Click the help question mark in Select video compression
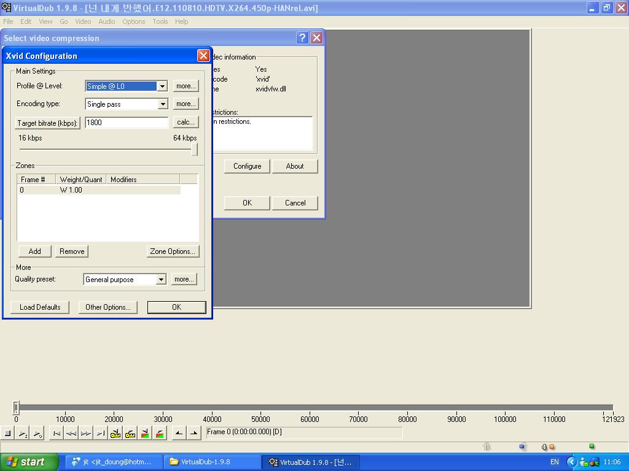Screen dimensions: 629x471 coord(302,37)
